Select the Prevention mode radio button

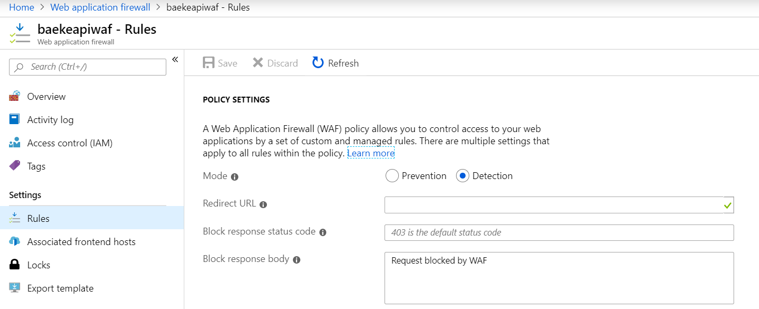tap(392, 176)
